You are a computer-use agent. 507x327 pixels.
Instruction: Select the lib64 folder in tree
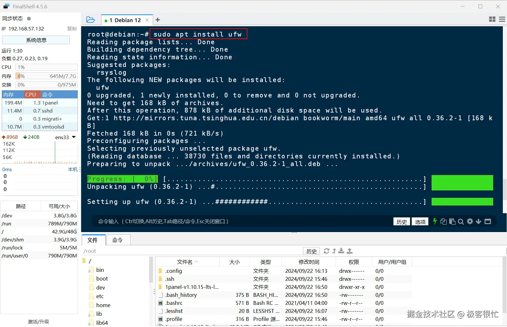tap(102, 323)
